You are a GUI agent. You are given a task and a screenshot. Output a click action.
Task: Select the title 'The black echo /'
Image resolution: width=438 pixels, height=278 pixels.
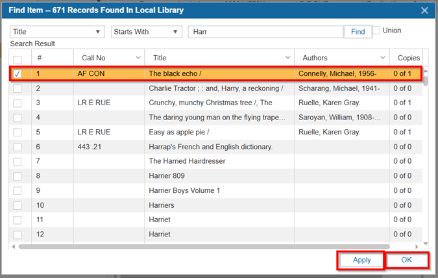175,74
